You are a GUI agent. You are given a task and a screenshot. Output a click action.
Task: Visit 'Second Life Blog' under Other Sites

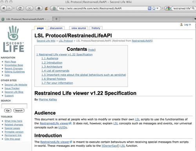(14, 92)
